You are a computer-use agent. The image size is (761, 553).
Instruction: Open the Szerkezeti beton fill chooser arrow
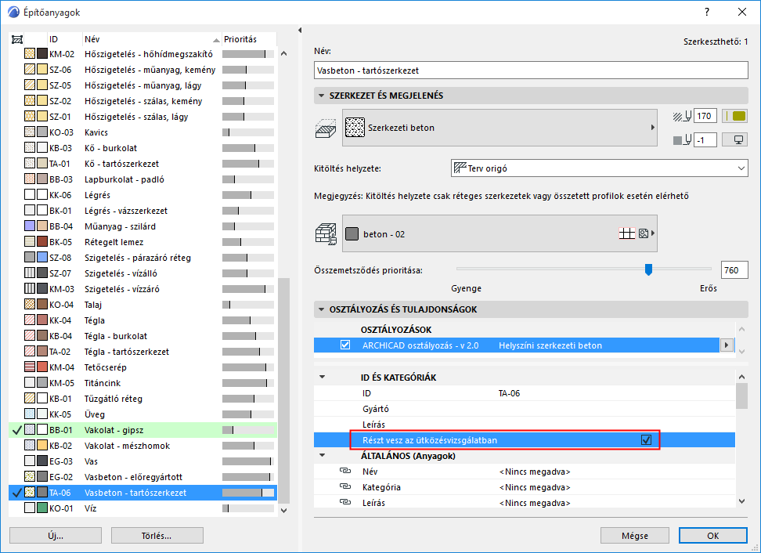pos(653,128)
